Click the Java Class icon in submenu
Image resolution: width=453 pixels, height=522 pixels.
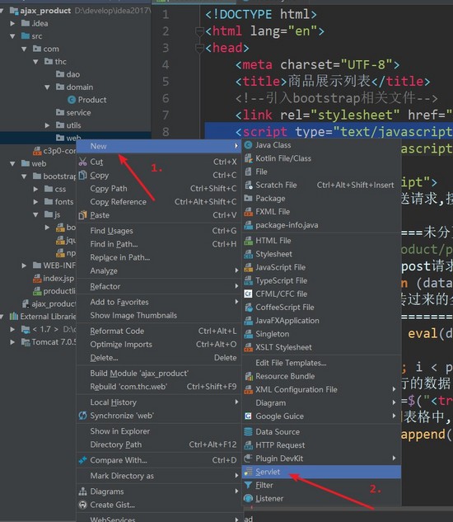pyautogui.click(x=248, y=145)
